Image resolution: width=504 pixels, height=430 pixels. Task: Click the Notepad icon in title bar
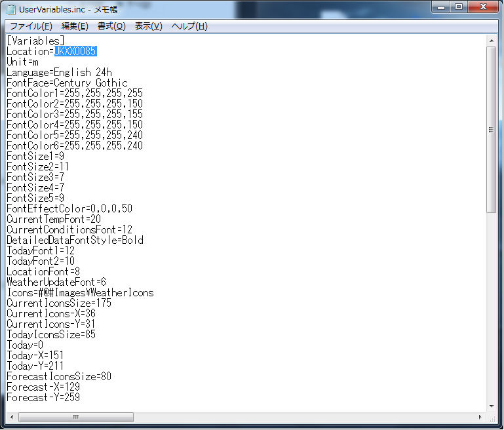tap(11, 10)
